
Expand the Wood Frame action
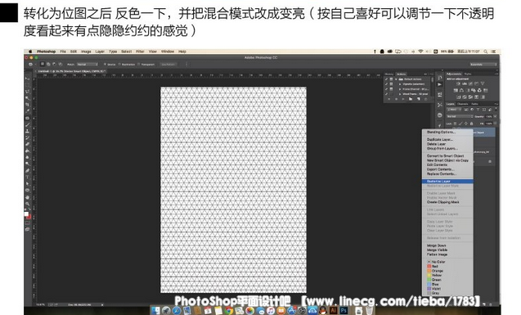point(400,94)
